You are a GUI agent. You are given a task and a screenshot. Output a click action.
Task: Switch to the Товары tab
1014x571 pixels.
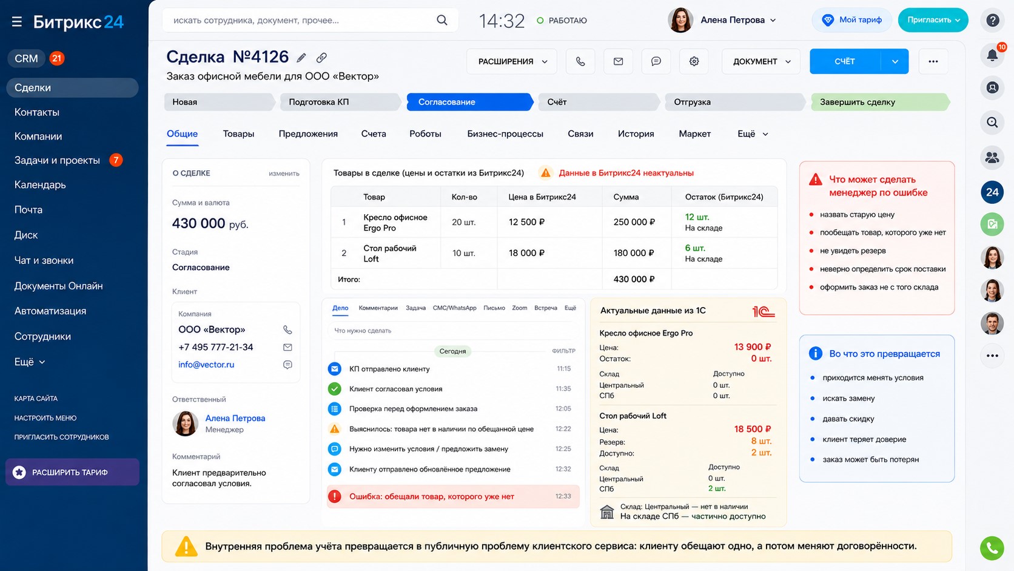(238, 134)
